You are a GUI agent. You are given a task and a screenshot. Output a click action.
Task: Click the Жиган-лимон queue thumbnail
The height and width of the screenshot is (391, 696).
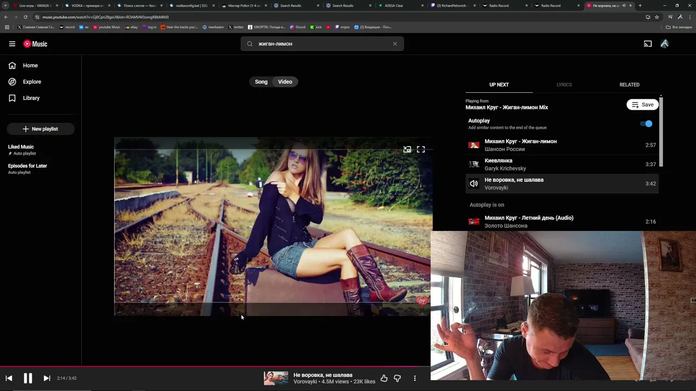474,145
